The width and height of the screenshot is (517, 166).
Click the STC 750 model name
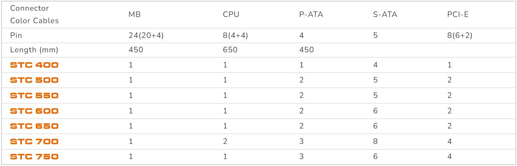tap(34, 157)
